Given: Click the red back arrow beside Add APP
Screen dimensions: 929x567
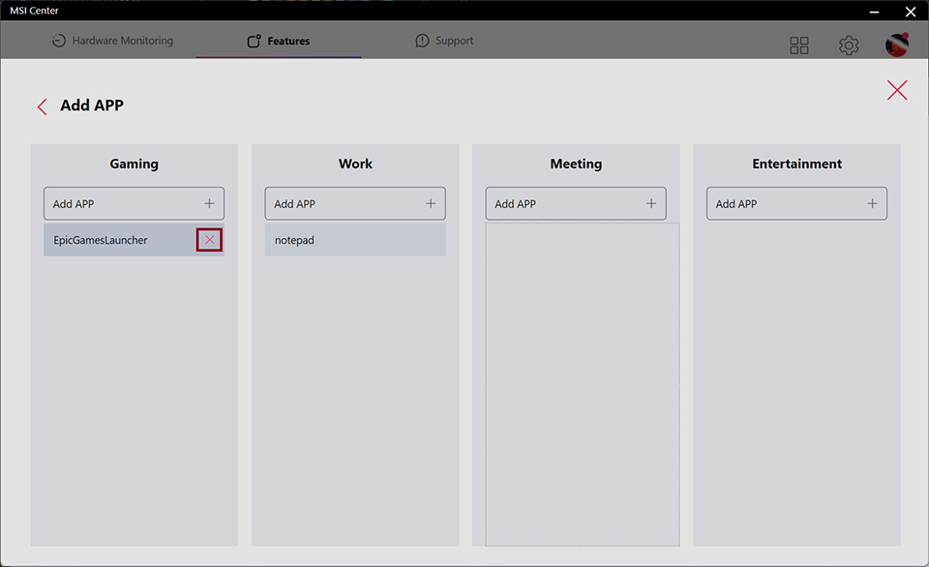Looking at the screenshot, I should [x=42, y=106].
